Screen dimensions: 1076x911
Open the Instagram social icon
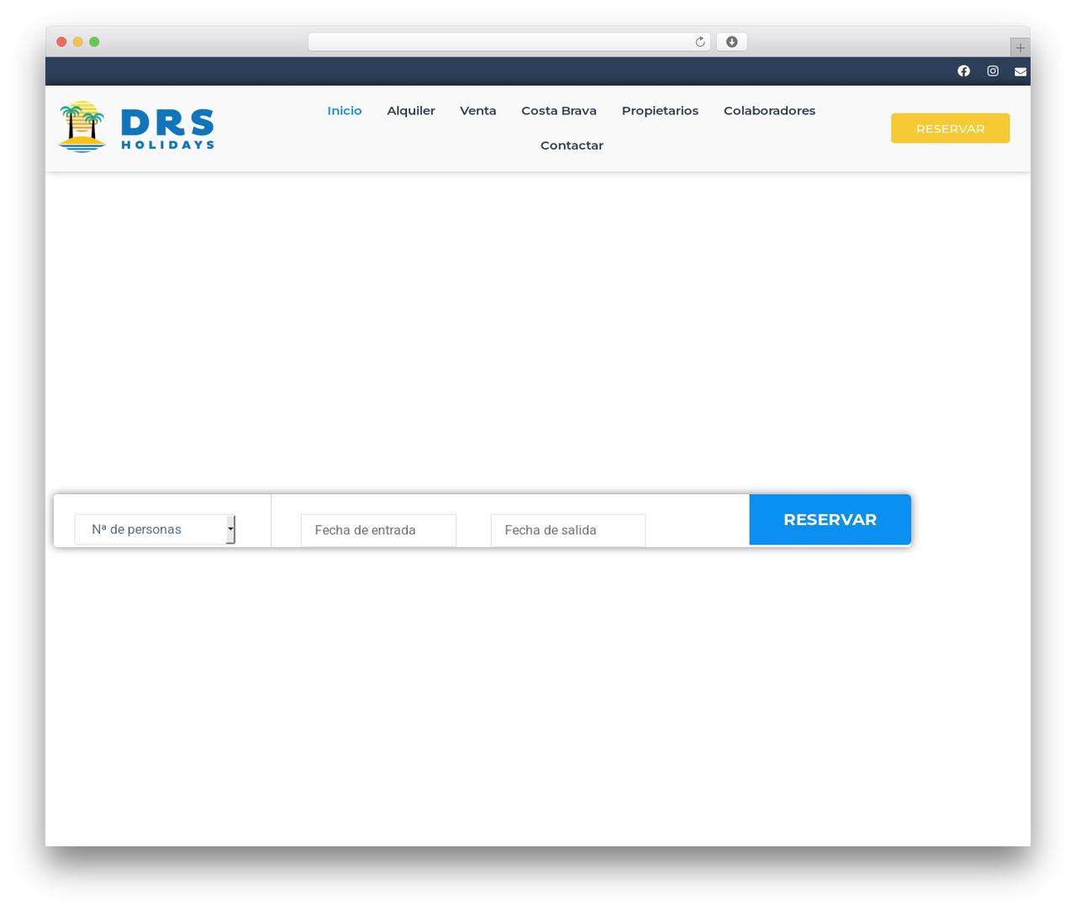click(x=993, y=71)
